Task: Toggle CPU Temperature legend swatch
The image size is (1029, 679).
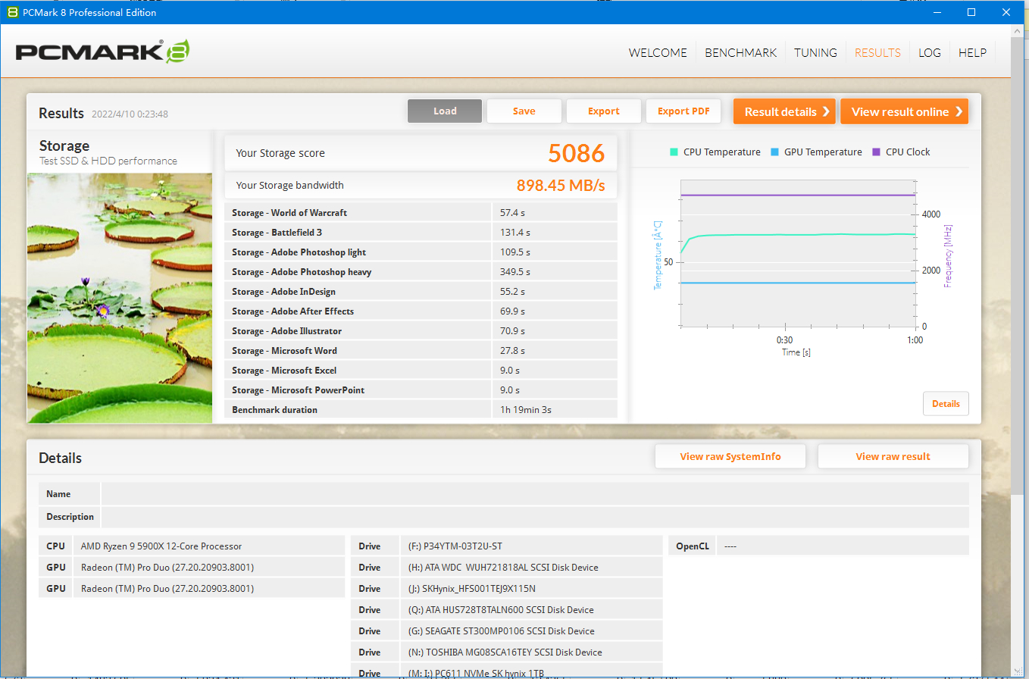Action: 674,152
